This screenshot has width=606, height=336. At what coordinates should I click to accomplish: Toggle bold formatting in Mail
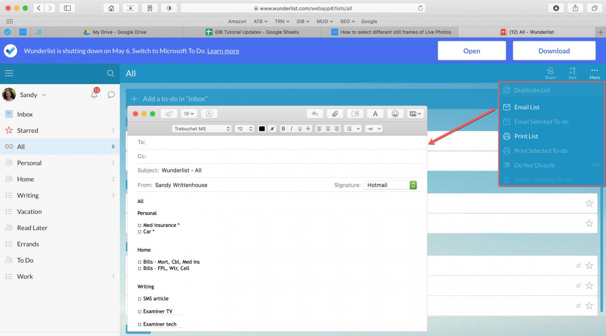click(283, 129)
